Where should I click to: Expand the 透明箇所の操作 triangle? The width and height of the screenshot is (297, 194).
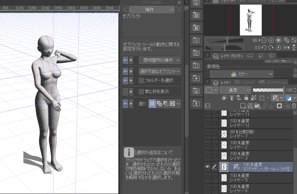131,60
